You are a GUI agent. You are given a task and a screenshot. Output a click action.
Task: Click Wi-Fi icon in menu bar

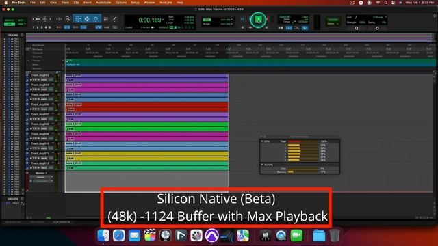point(378,3)
